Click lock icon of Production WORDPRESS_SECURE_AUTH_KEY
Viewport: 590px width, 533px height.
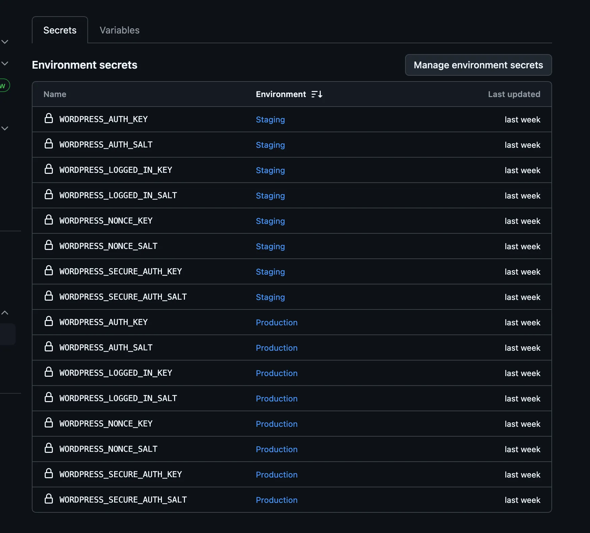tap(49, 473)
